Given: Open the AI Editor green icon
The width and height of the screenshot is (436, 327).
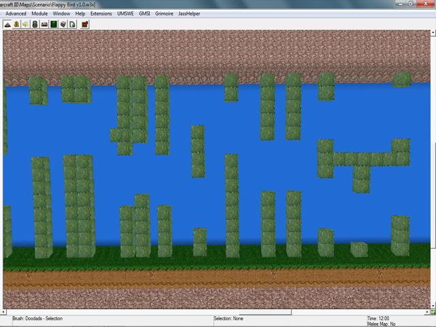Looking at the screenshot, I should coord(54,25).
